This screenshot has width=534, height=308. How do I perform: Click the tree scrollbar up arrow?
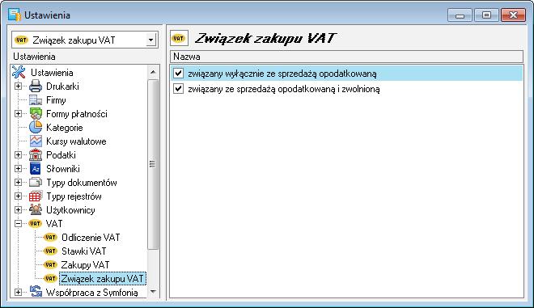point(153,72)
